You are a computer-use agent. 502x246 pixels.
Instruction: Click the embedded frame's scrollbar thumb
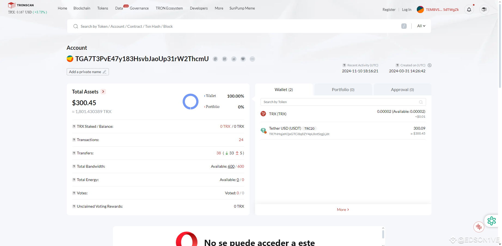(x=383, y=234)
